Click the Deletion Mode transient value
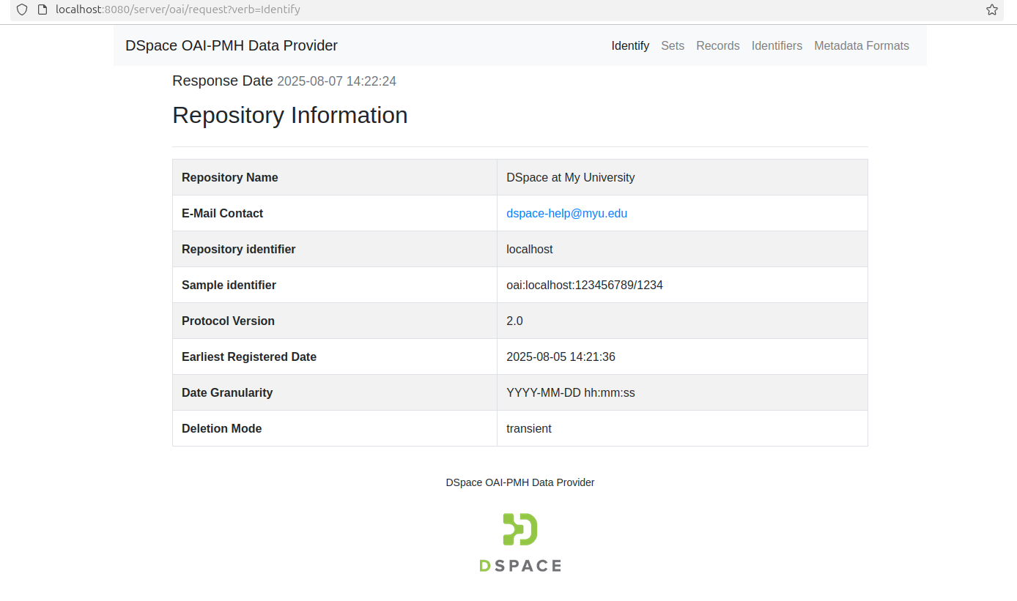1017x601 pixels. tap(528, 428)
